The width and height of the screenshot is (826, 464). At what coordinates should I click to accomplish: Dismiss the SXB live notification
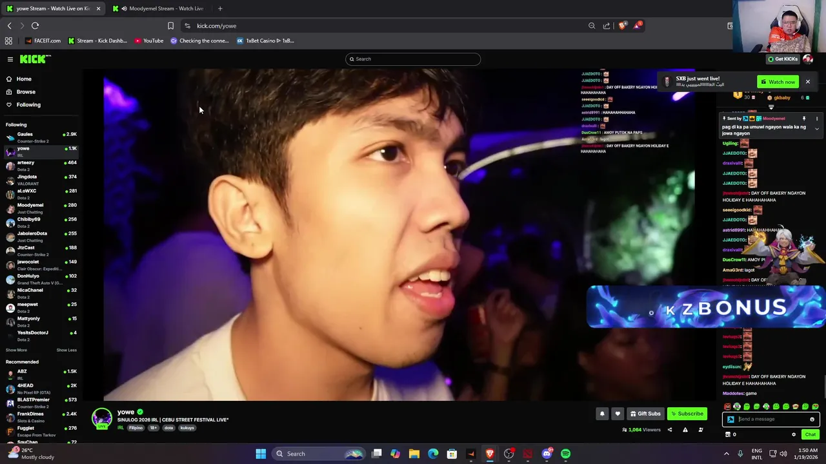click(807, 82)
